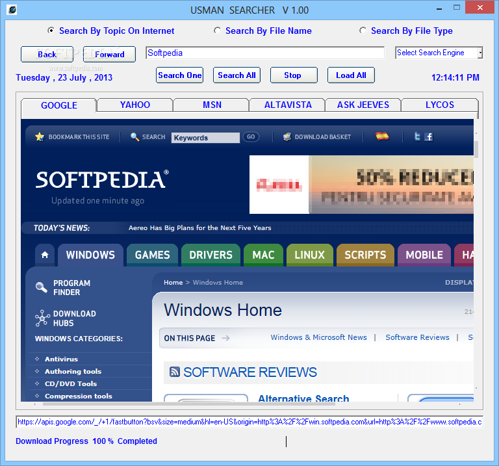The height and width of the screenshot is (466, 499).
Task: Focus the search topic field containing Softpedia
Action: 265,53
